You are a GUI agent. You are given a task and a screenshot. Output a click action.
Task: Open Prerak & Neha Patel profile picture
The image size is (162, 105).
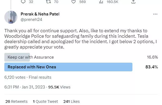(11, 17)
